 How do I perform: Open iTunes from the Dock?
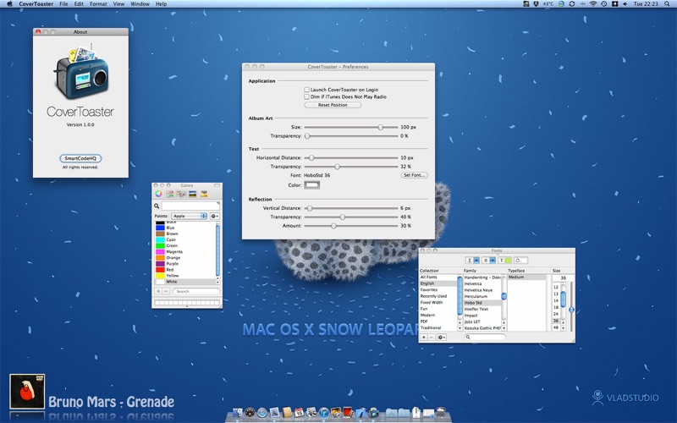[323, 413]
